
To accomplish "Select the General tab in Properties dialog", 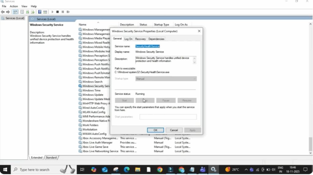I will (x=117, y=39).
